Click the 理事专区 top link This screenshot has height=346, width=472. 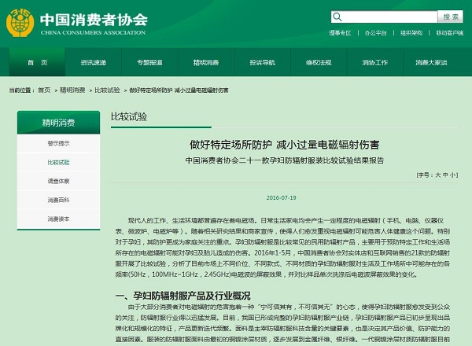341,34
